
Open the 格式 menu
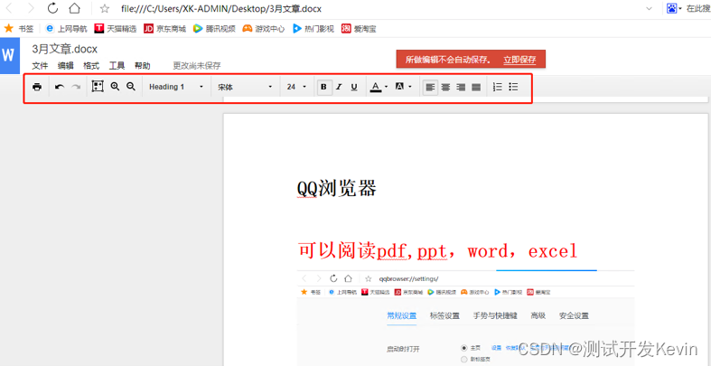pyautogui.click(x=91, y=66)
